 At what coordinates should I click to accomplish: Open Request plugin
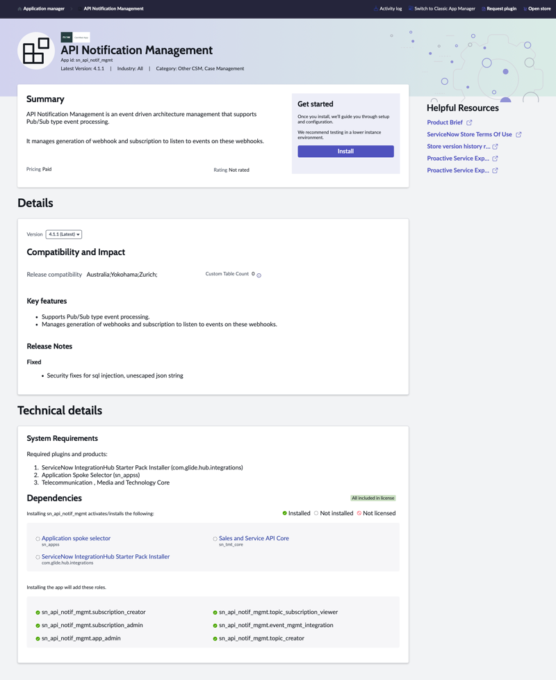501,8
